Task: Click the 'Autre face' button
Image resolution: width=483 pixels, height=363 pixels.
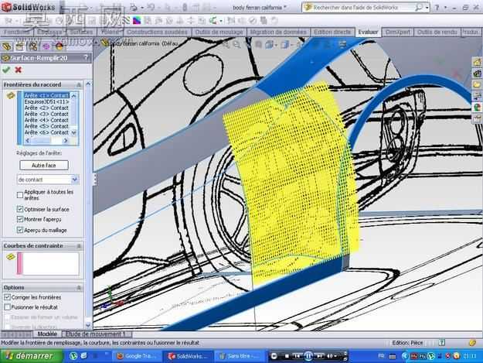Action: click(44, 166)
